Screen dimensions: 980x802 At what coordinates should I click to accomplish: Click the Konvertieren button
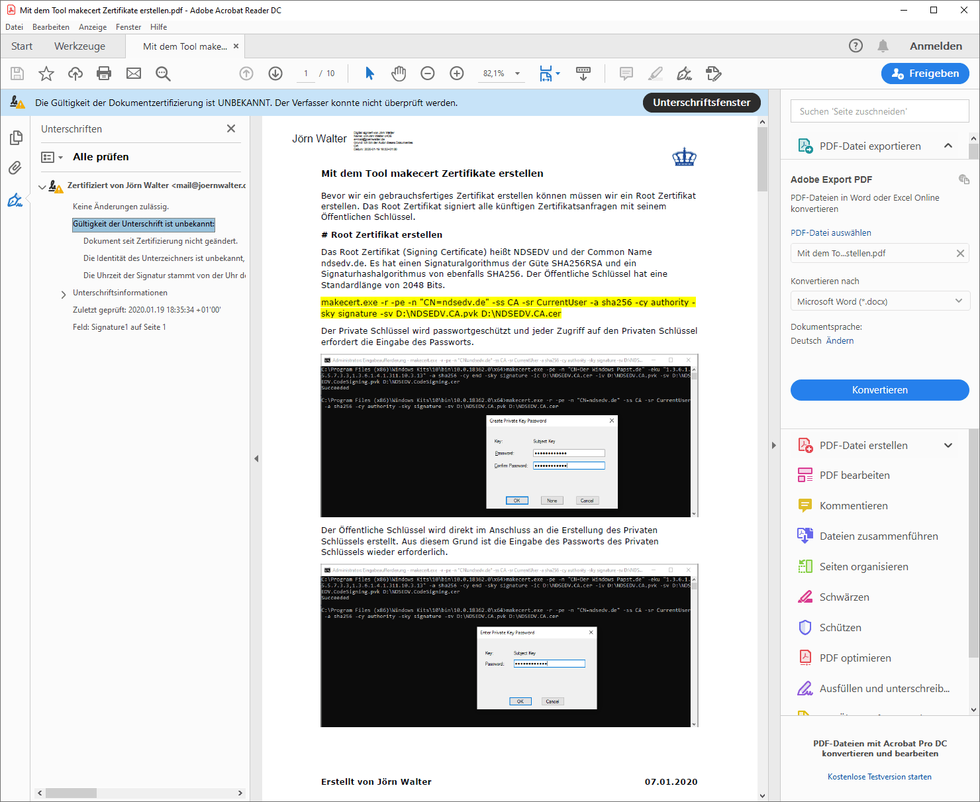[x=879, y=390]
